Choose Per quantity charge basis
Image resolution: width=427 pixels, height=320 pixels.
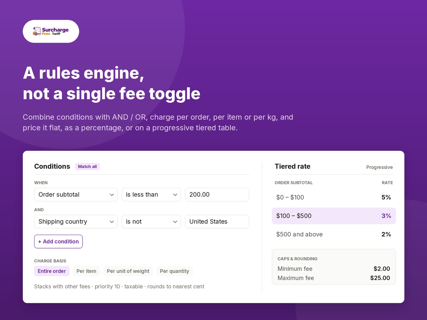coord(174,271)
